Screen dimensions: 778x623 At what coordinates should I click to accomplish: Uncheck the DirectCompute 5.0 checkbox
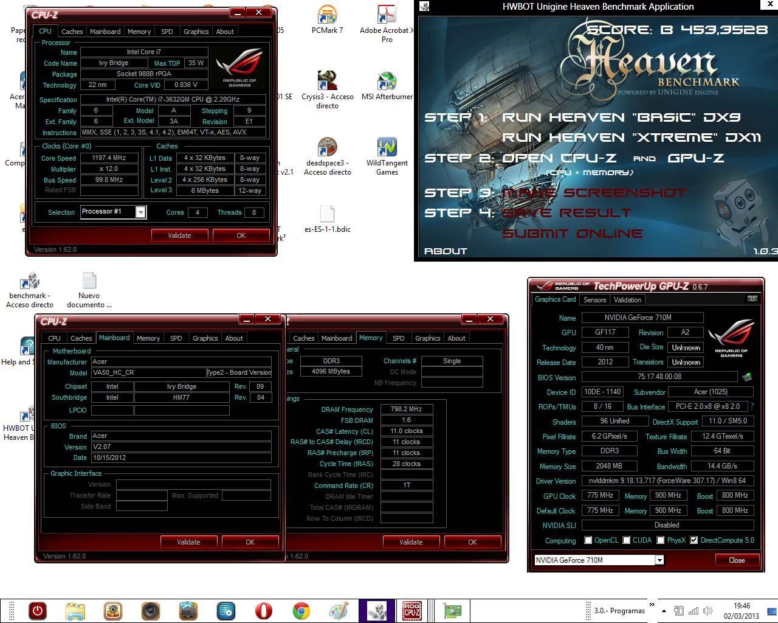[694, 540]
